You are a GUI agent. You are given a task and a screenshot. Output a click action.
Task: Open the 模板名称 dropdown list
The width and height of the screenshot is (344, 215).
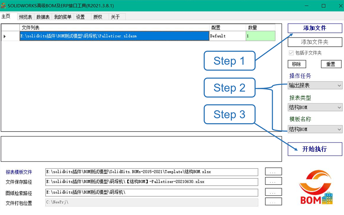point(315,129)
